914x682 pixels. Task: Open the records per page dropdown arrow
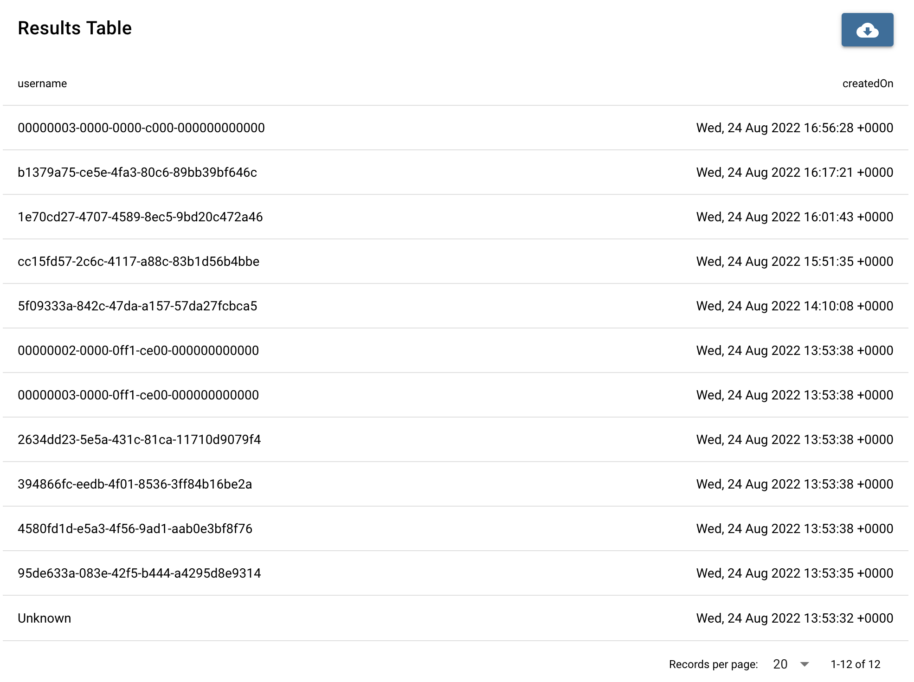(805, 664)
